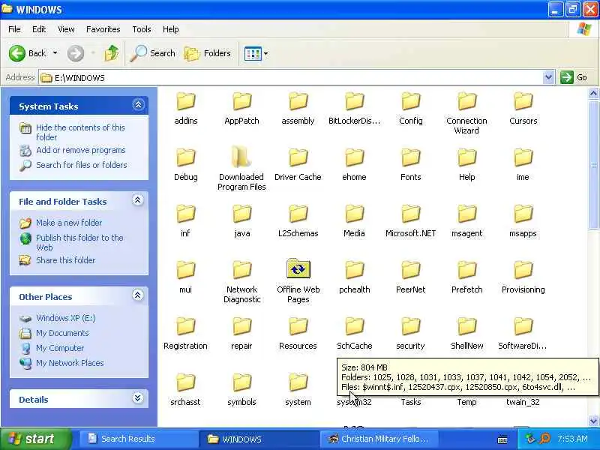Click the Start button

[36, 439]
